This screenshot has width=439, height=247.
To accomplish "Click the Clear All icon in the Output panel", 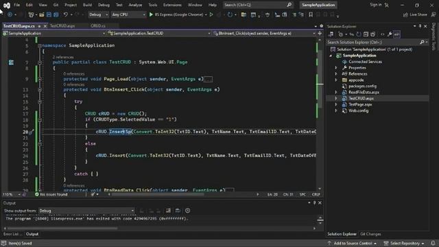I will coord(168,211).
